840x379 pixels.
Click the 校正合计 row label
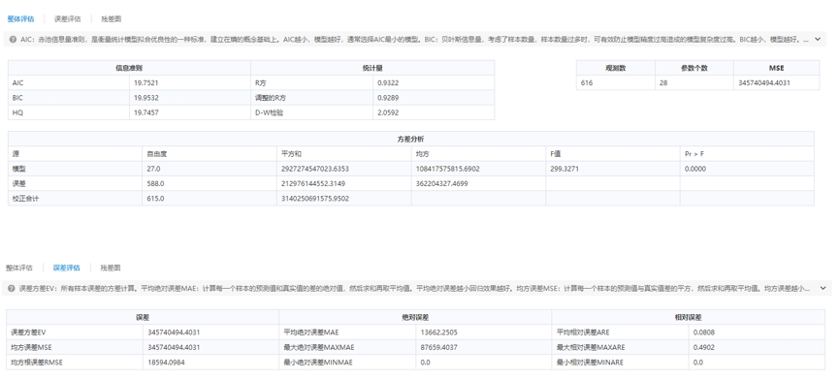point(26,199)
